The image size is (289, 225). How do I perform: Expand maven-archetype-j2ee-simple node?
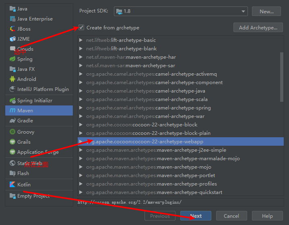pyautogui.click(x=81, y=150)
